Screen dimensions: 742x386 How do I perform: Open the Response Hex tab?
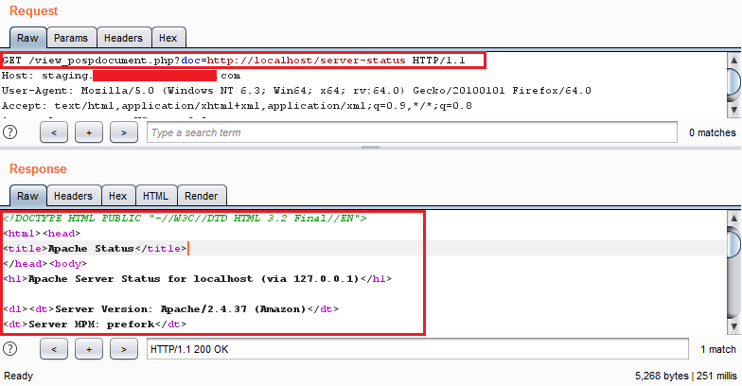coord(117,196)
